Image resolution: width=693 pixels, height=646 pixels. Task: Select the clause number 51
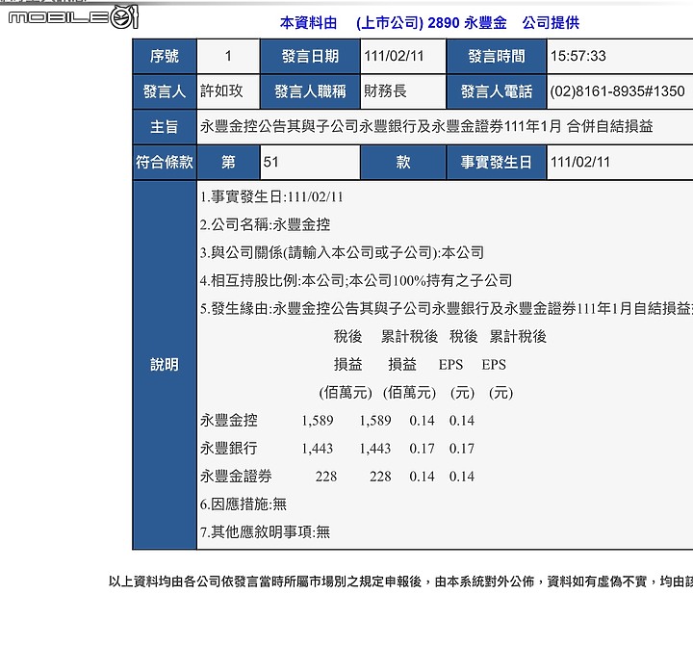click(270, 163)
